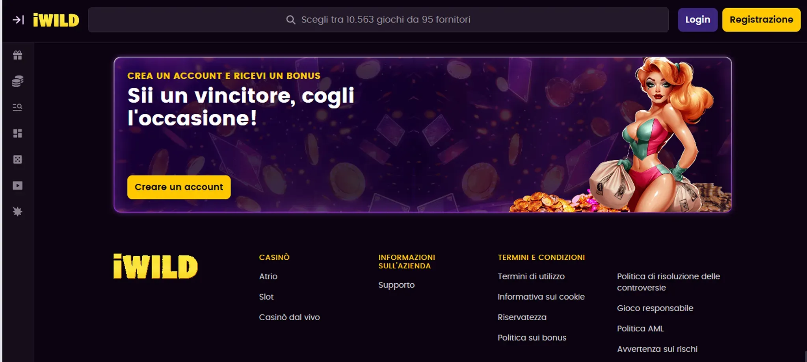The height and width of the screenshot is (362, 807).
Task: Click the CASINÒ footer heading
Action: tap(274, 257)
